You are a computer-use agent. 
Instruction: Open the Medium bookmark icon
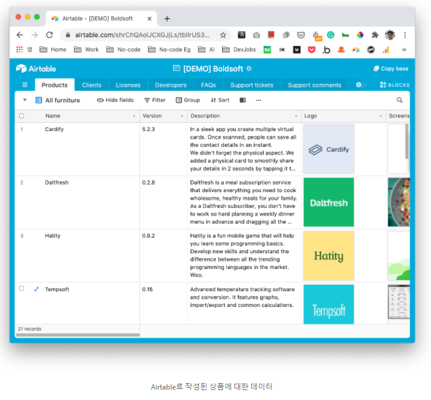pyautogui.click(x=297, y=49)
